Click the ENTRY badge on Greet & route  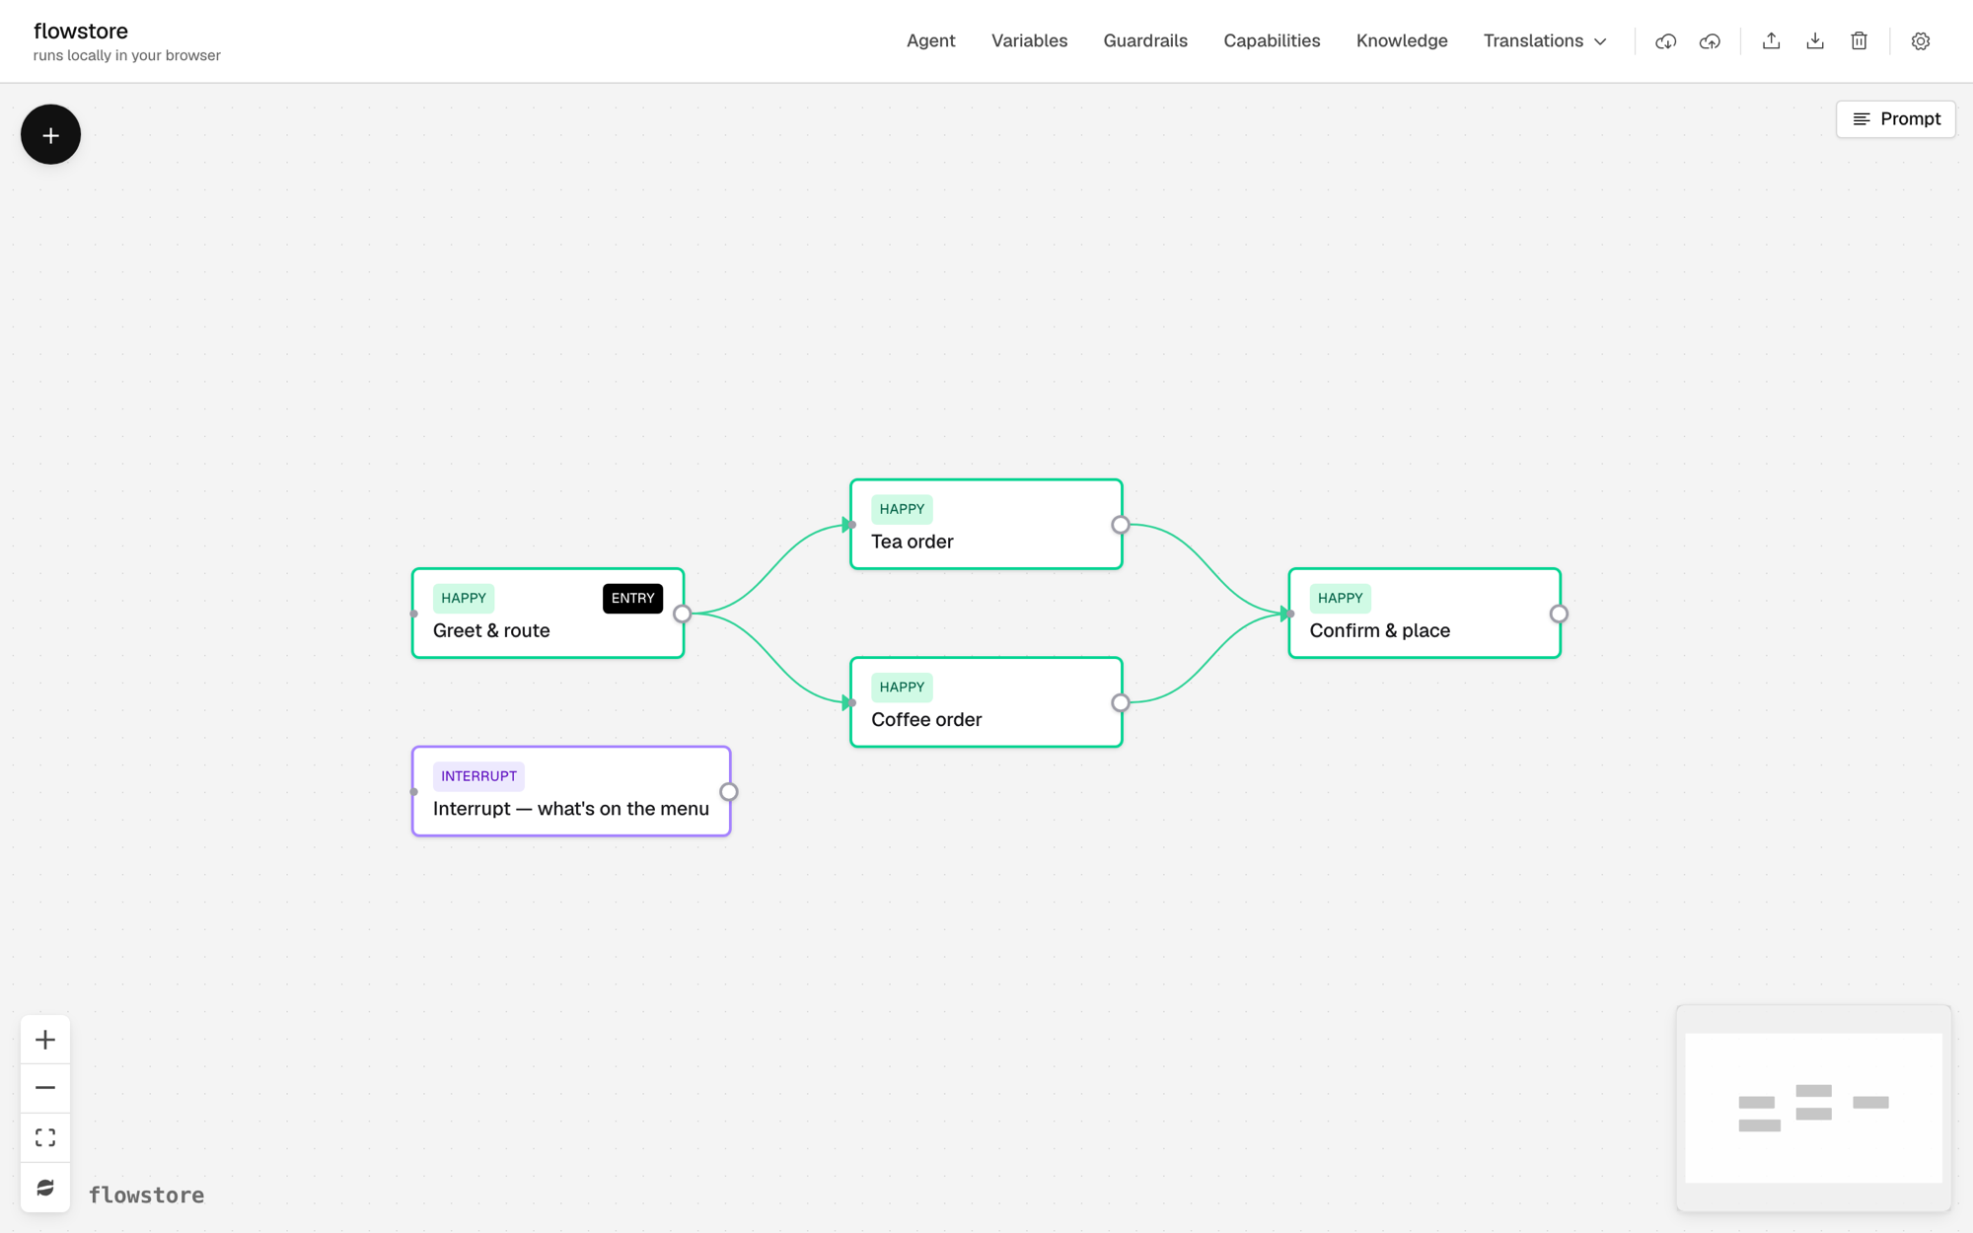(632, 598)
